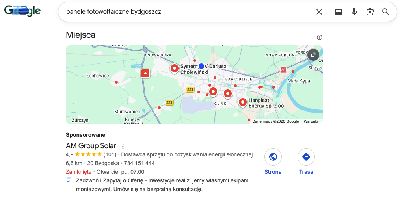Click the Sponsorowane label
The image size is (400, 199).
click(86, 135)
